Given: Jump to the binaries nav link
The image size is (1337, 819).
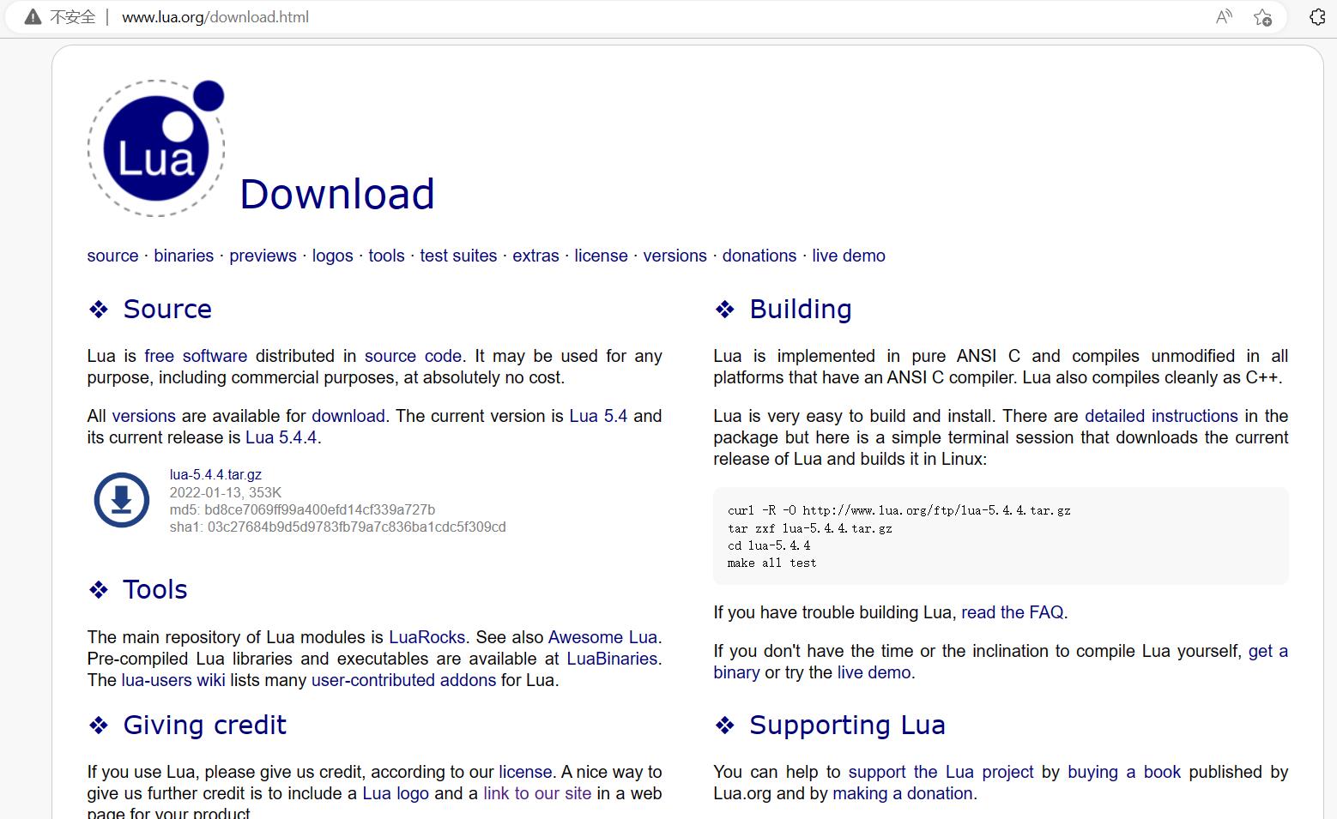Looking at the screenshot, I should point(184,256).
